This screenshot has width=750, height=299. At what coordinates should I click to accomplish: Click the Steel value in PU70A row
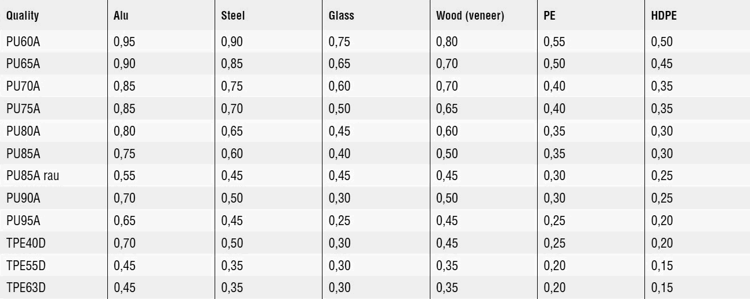231,86
